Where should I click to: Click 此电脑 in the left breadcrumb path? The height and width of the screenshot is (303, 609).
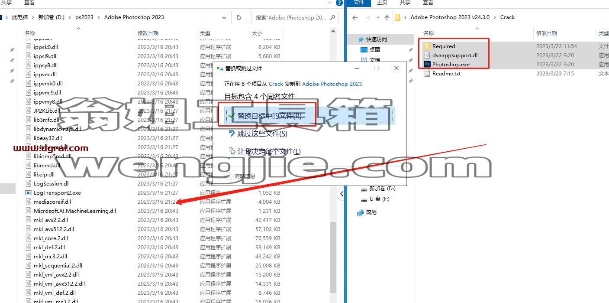pyautogui.click(x=20, y=17)
